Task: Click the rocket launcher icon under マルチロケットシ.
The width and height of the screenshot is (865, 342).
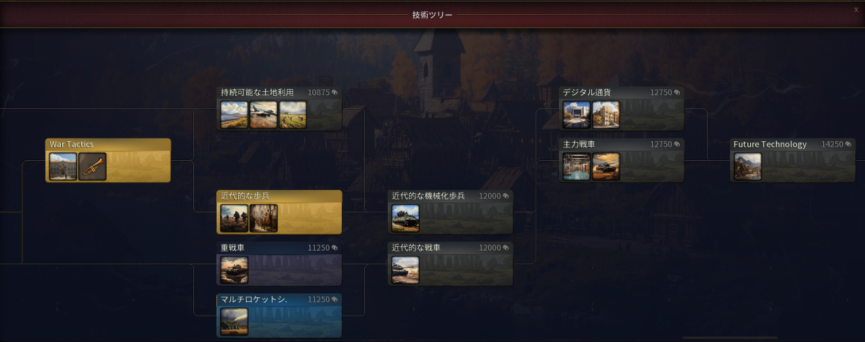Action: point(234,322)
